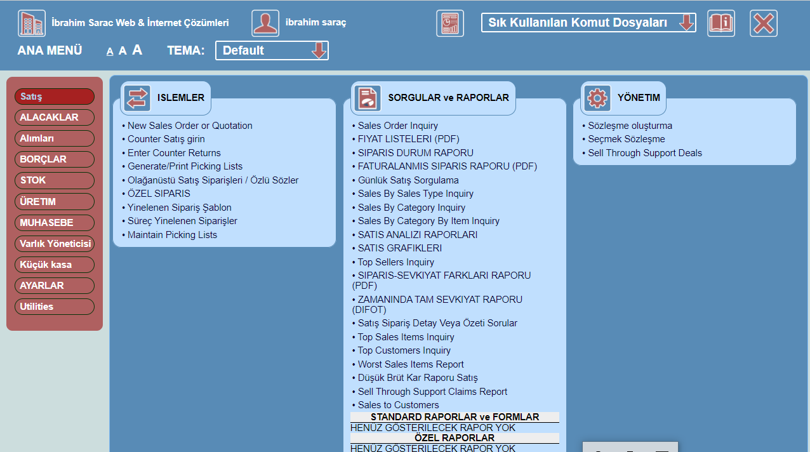Open Generate/Print Picking Lists

pos(185,166)
